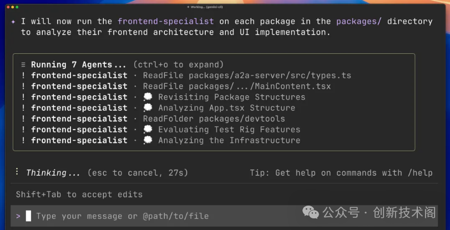The height and width of the screenshot is (230, 450).
Task: Click the '>' prompt symbol in input
Action: pos(18,216)
